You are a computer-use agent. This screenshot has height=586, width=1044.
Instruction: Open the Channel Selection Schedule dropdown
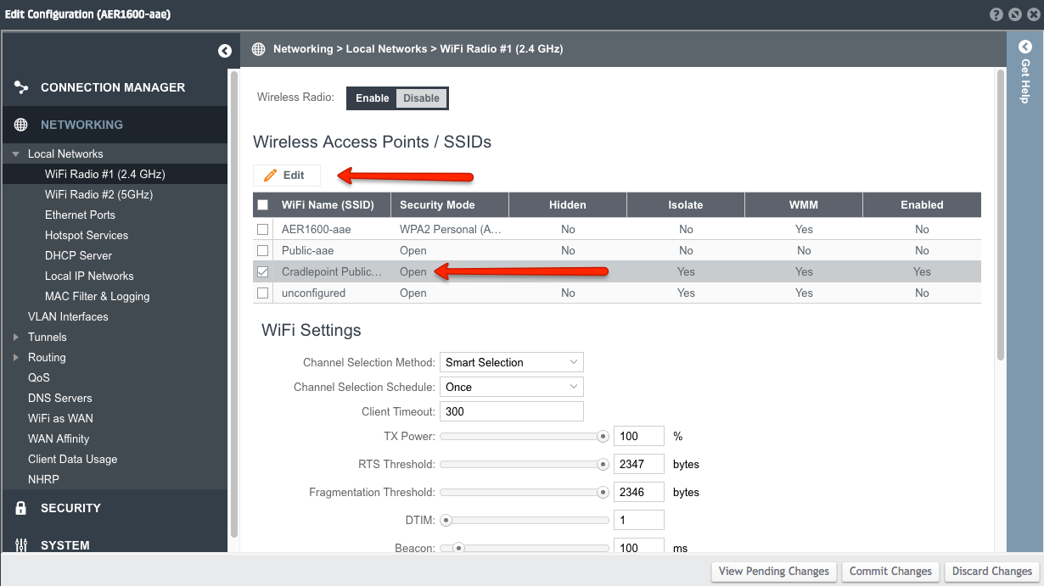511,387
